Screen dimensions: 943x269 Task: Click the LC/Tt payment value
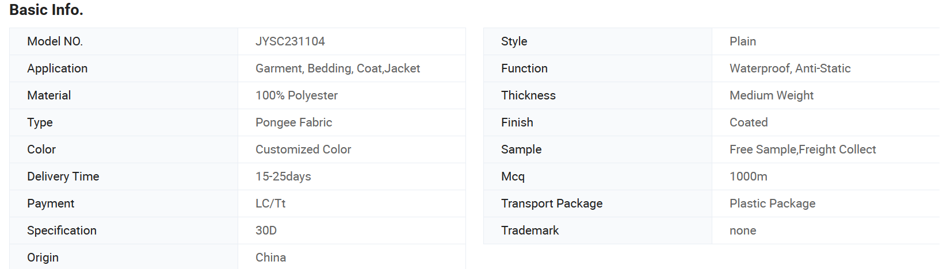(270, 203)
